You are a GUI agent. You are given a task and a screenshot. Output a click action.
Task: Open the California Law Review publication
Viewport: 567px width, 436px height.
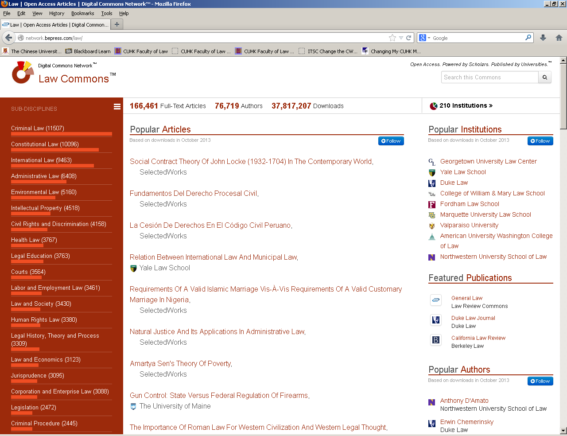(478, 338)
